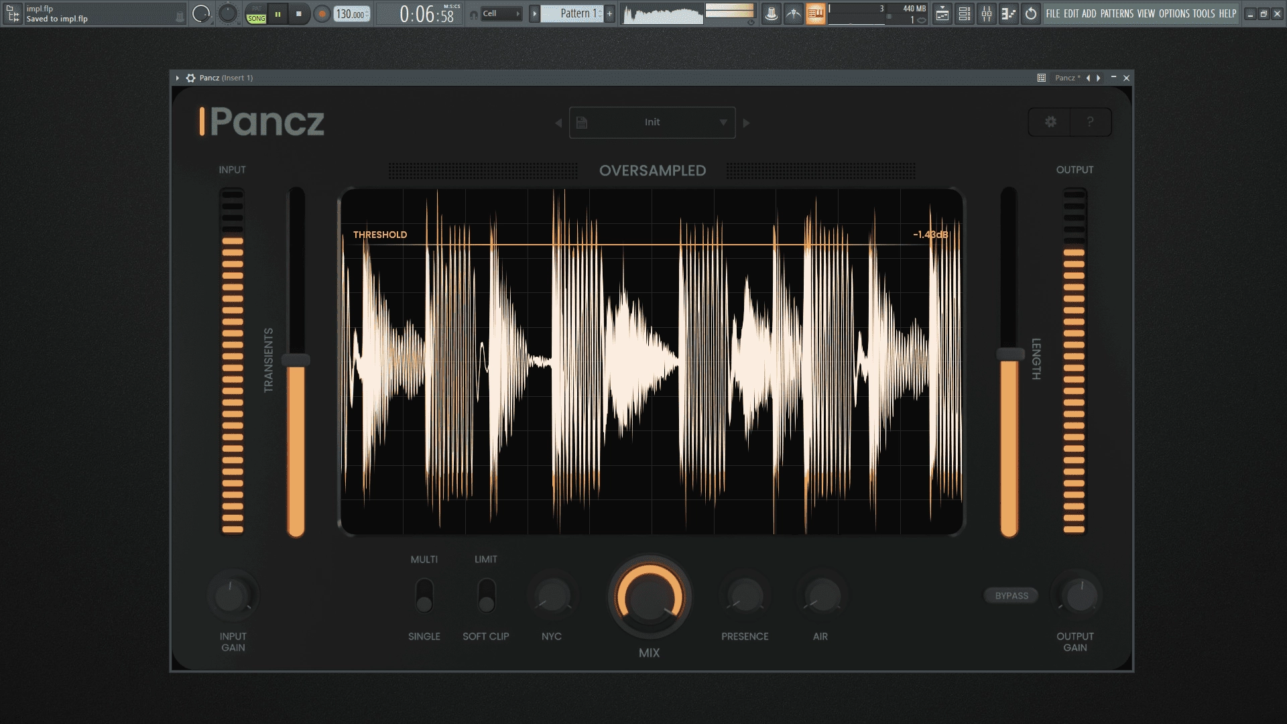
Task: Click the -1.43dB threshold value
Action: pos(930,235)
